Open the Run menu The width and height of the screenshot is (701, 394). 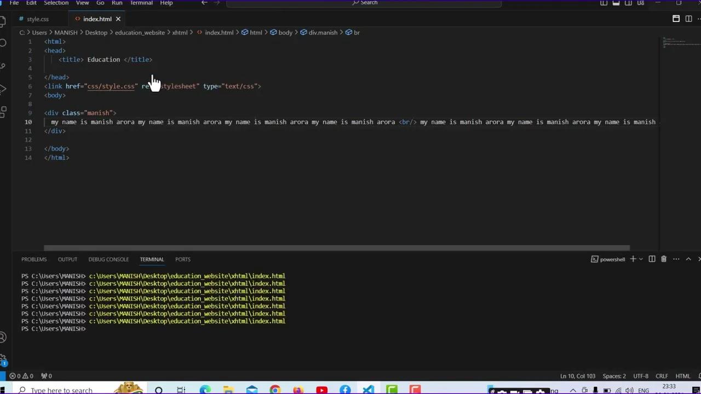click(117, 3)
